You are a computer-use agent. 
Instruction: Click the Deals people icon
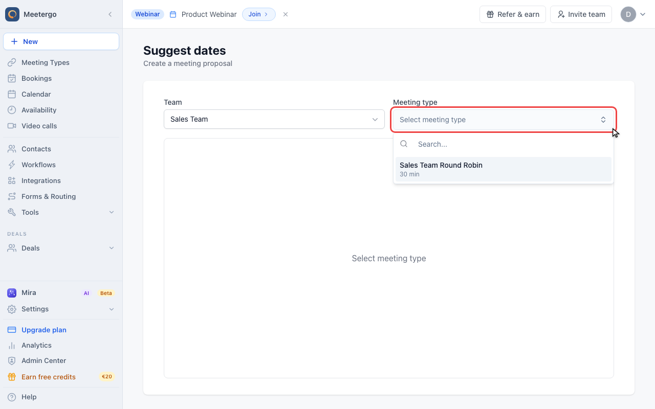[12, 248]
